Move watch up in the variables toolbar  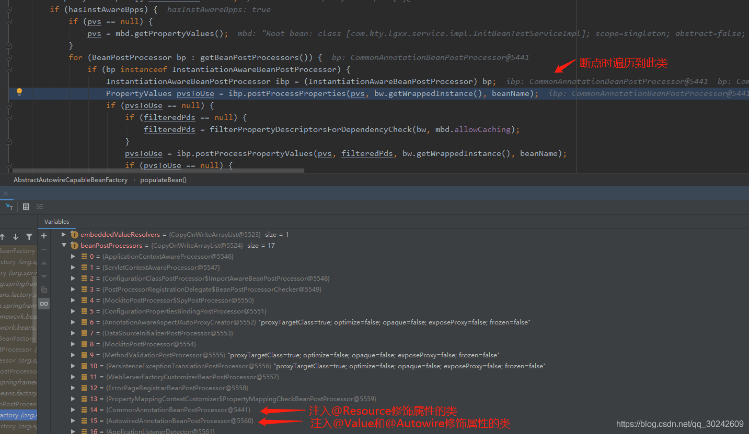point(44,263)
